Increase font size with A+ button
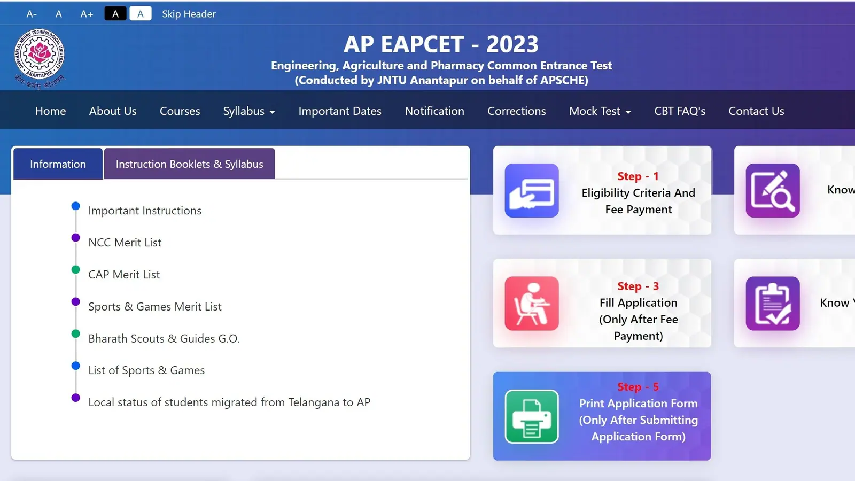Image resolution: width=855 pixels, height=481 pixels. (x=87, y=14)
